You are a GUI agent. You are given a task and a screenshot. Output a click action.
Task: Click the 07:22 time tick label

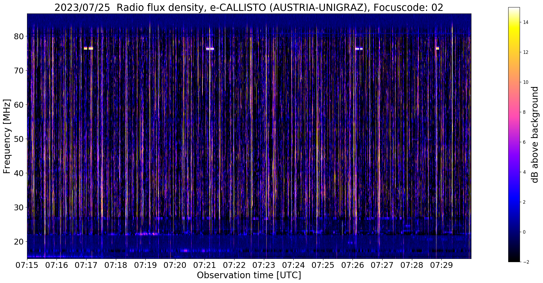234,265
